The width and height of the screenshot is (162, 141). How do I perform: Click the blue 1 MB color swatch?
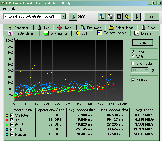[x=7, y=129]
